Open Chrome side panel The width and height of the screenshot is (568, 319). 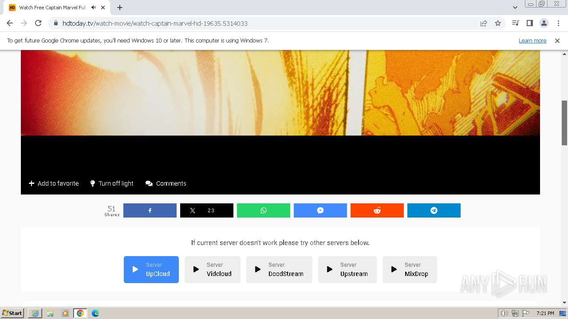pos(529,23)
